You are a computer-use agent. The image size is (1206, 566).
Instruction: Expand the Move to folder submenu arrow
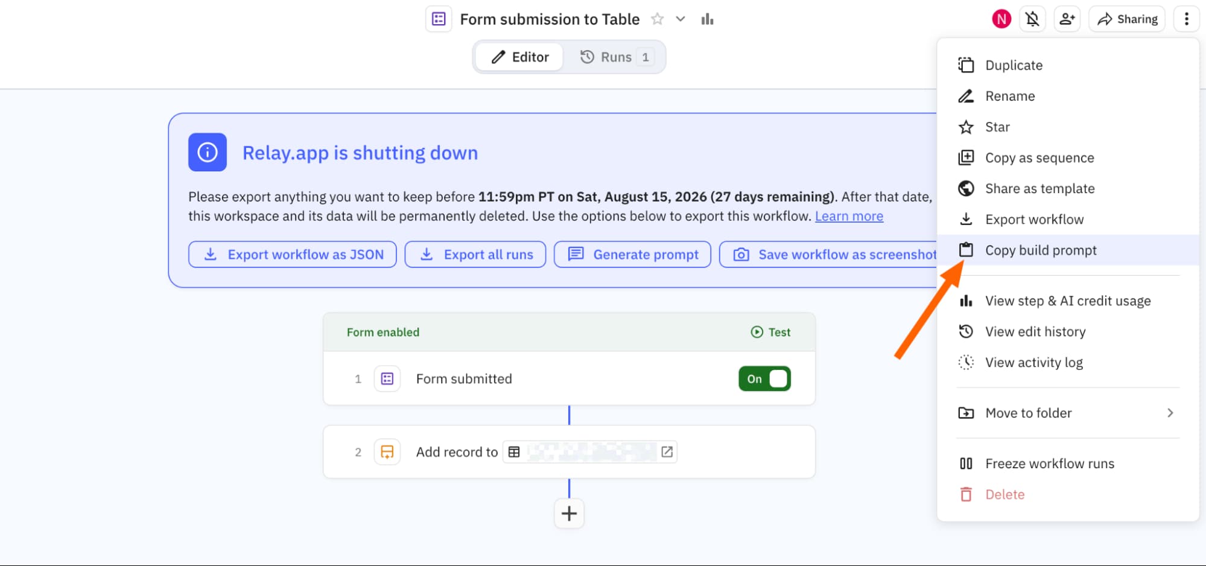pos(1170,413)
